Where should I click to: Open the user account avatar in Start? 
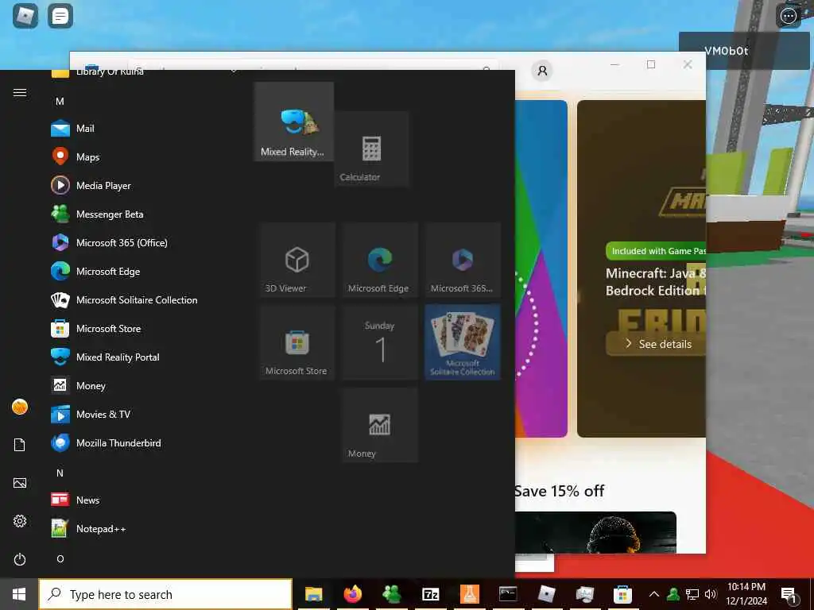20,407
